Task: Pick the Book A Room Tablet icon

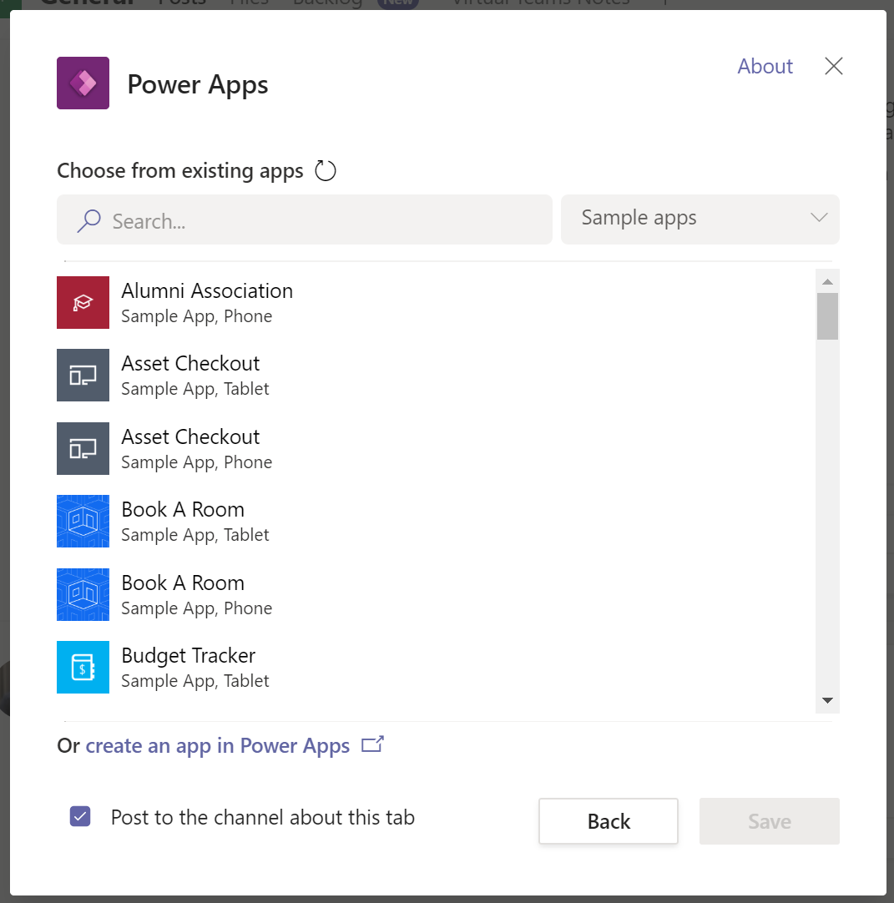Action: (83, 521)
